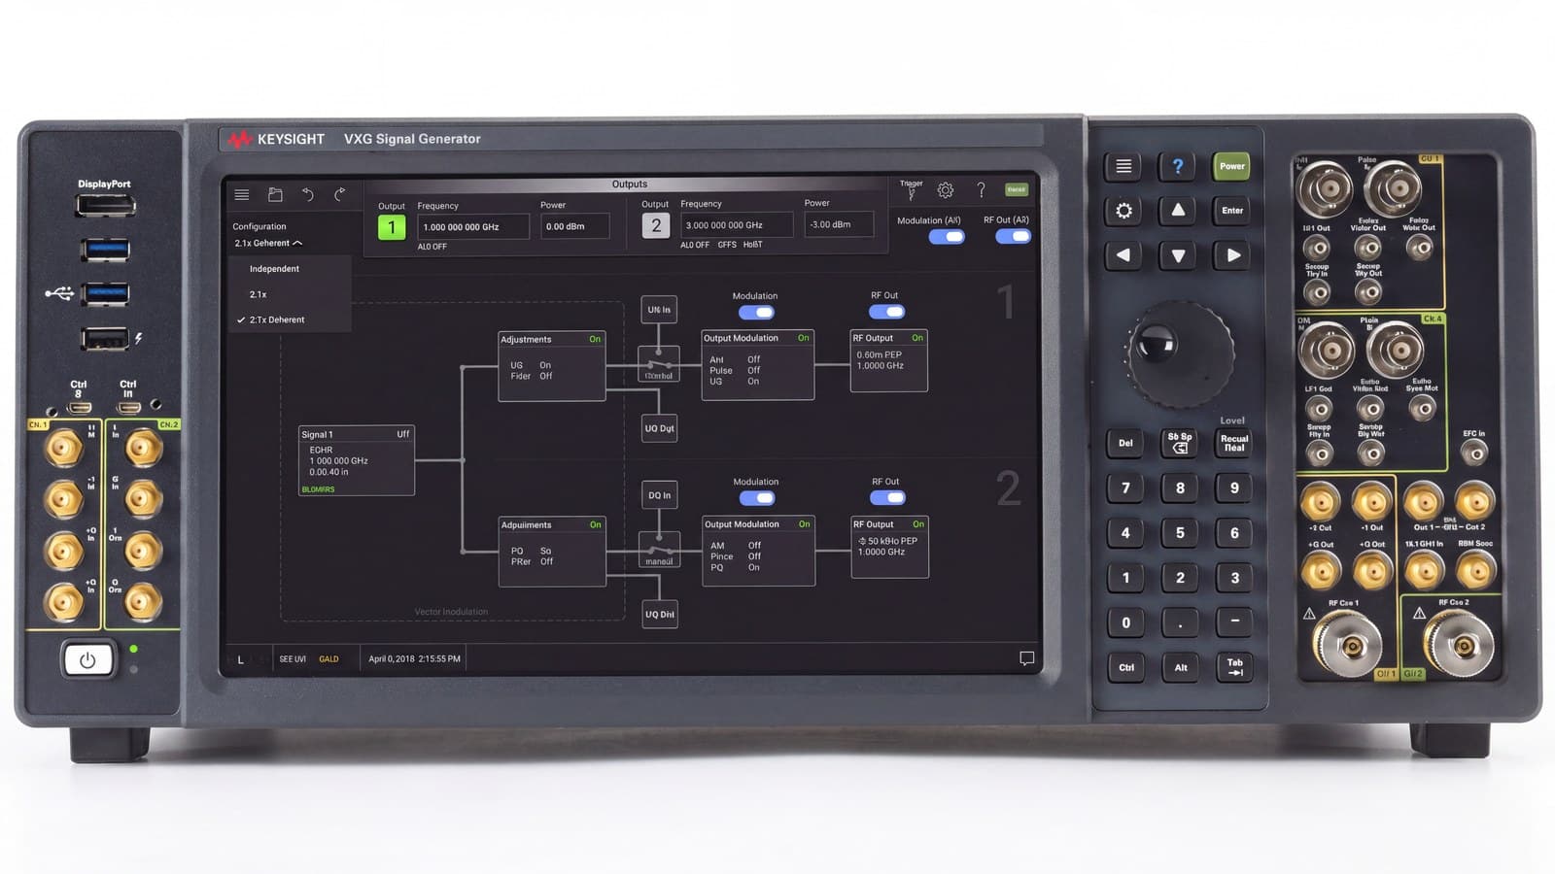This screenshot has height=874, width=1555.
Task: Push Alt key on keypad
Action: 1180,667
